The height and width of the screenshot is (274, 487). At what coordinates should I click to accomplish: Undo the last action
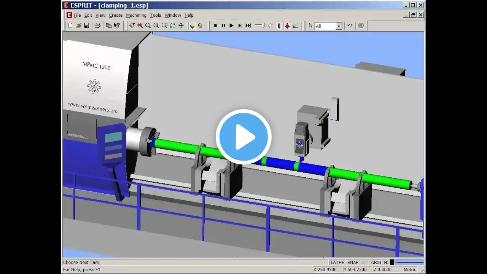pyautogui.click(x=350, y=25)
